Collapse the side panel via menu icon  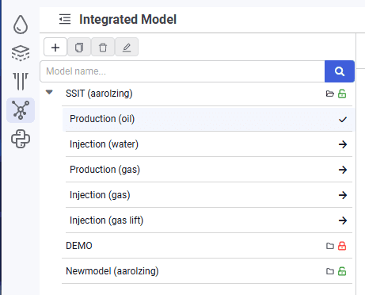[x=65, y=19]
